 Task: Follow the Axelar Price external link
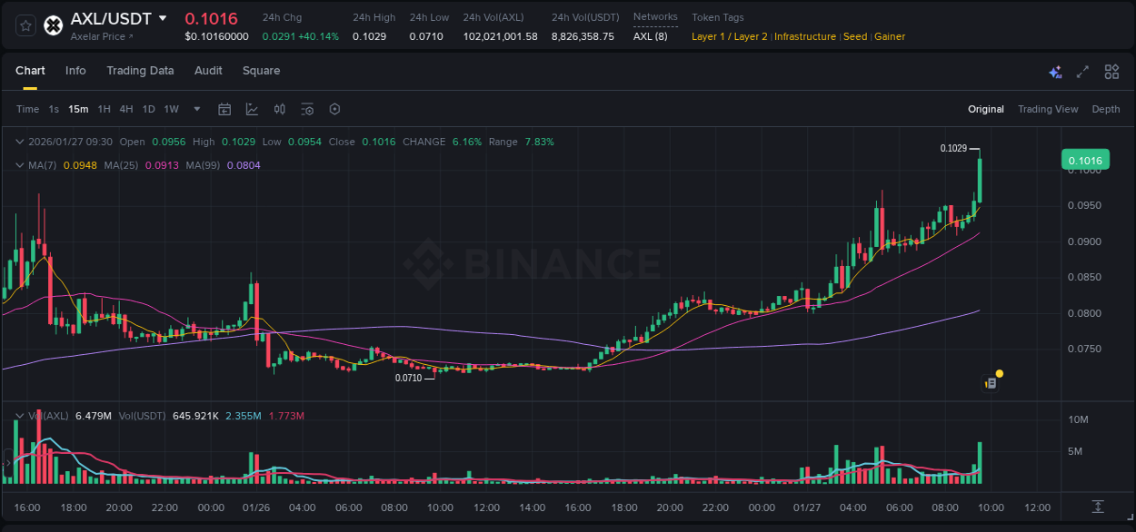[100, 36]
